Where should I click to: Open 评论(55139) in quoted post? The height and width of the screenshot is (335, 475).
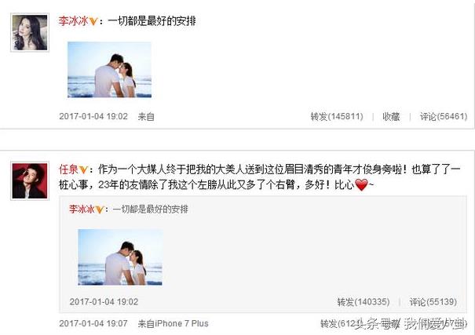pyautogui.click(x=433, y=302)
